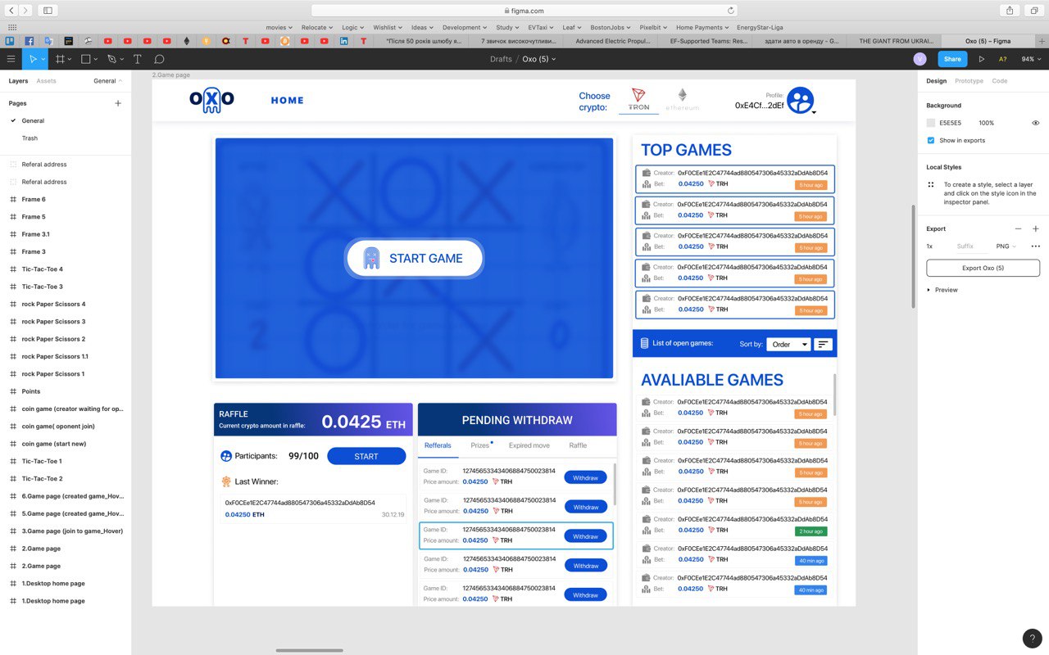The height and width of the screenshot is (655, 1049).
Task: Switch to the Assets tab
Action: (x=46, y=81)
